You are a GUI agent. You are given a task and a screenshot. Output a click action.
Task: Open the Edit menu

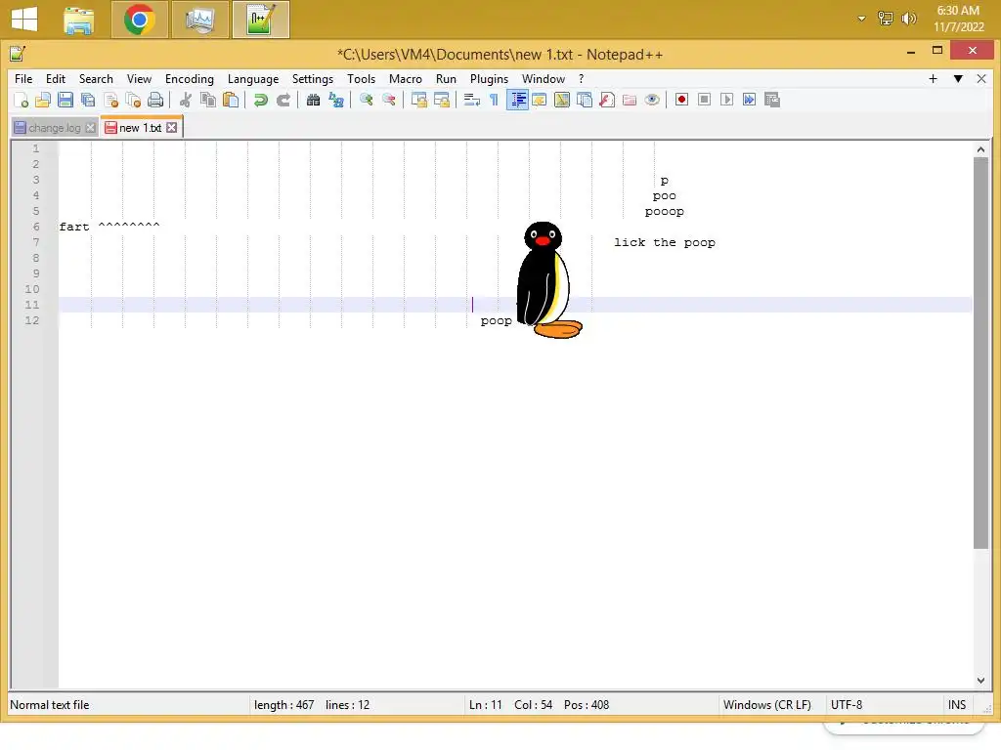[56, 79]
